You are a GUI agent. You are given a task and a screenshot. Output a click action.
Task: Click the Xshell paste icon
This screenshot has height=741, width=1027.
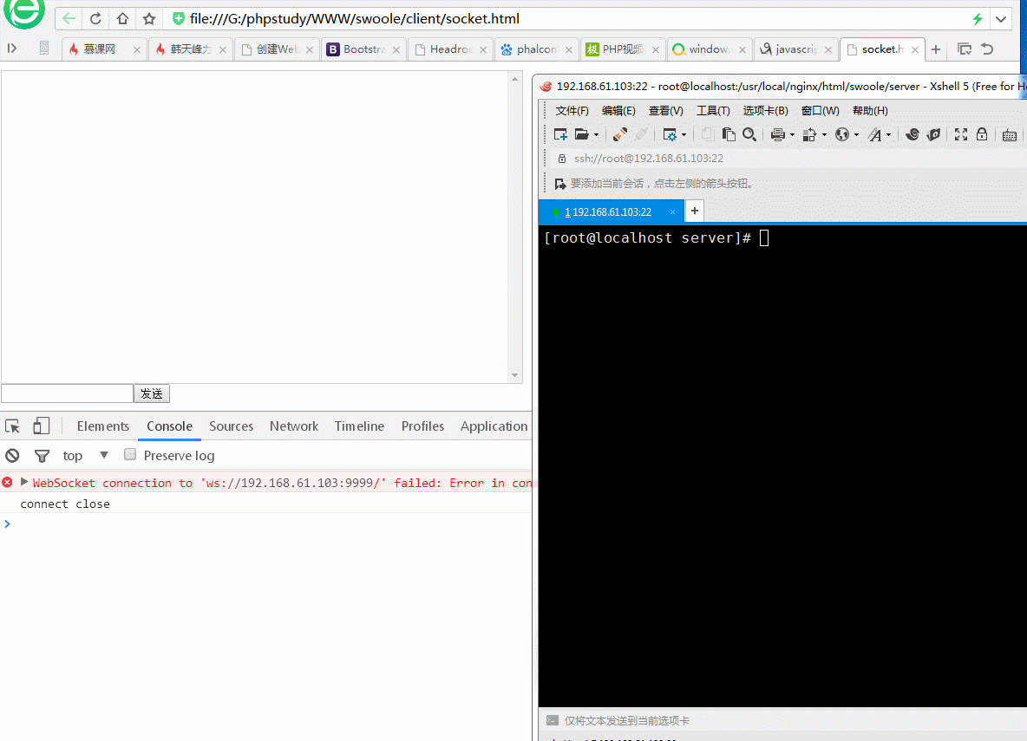729,134
